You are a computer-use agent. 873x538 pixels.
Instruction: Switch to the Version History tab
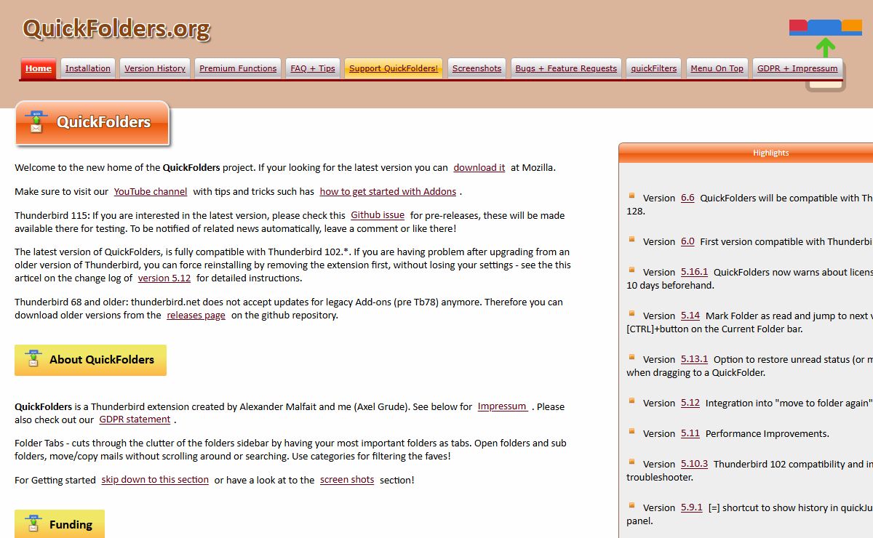pyautogui.click(x=154, y=68)
